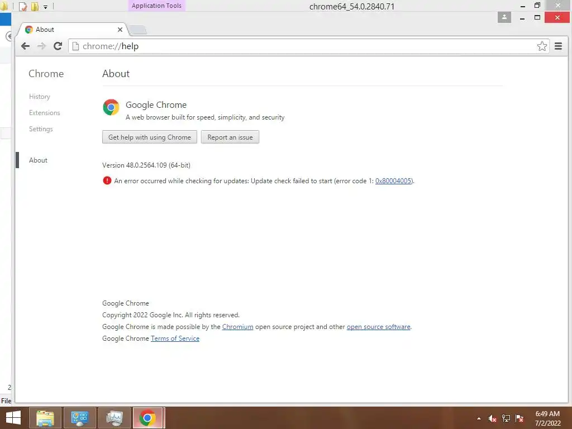Click the File menu of the Explorer window
572x429 pixels.
(x=6, y=401)
